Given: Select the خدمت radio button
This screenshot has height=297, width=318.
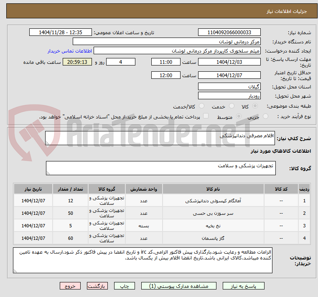Looking at the screenshot, I should (232, 106).
